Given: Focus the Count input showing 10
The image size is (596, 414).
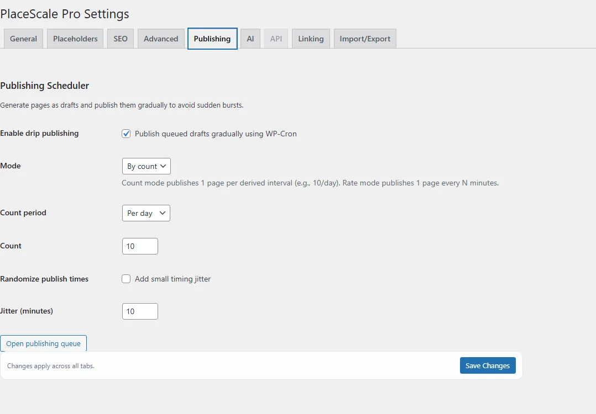Looking at the screenshot, I should (x=139, y=246).
